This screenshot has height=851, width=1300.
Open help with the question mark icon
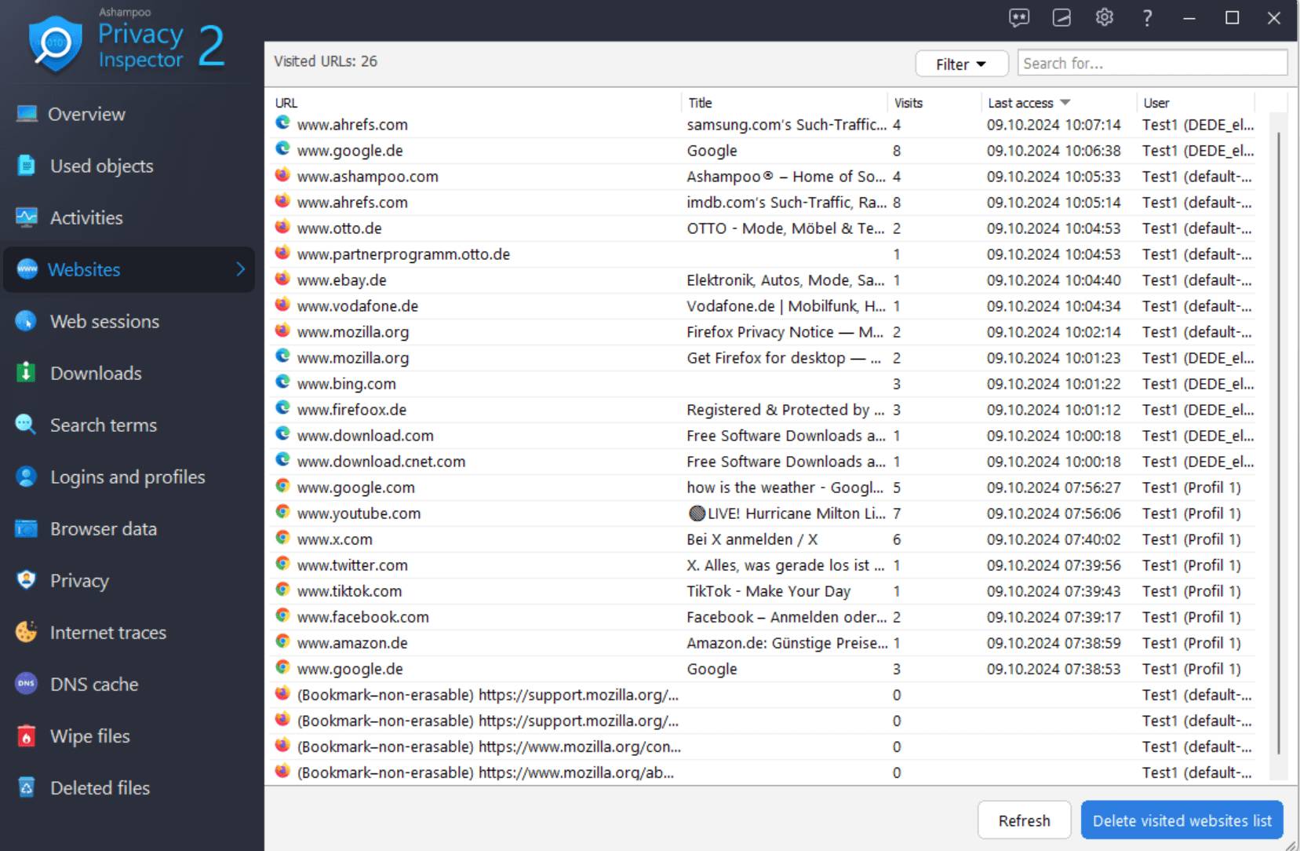[1146, 17]
